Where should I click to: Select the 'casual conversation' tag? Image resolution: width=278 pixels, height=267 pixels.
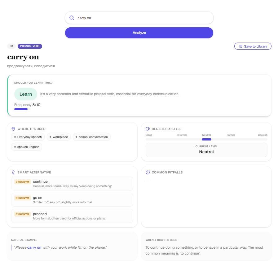click(x=92, y=137)
